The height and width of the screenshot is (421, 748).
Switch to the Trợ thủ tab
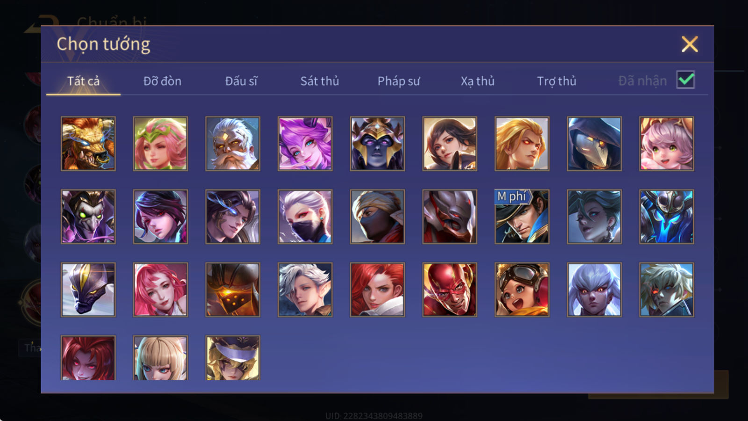[556, 81]
